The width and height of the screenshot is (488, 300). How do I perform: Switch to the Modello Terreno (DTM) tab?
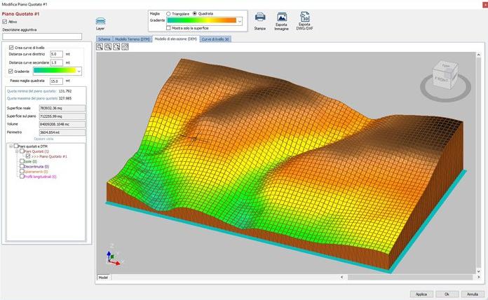pos(133,39)
